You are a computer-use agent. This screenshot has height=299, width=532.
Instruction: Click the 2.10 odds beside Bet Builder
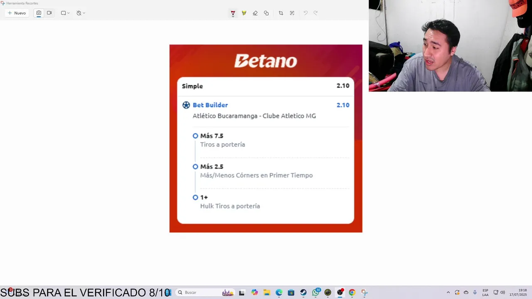343,105
